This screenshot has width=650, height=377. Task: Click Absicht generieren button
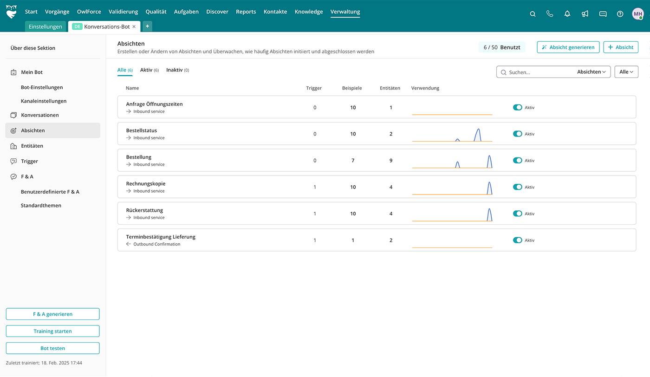click(568, 47)
